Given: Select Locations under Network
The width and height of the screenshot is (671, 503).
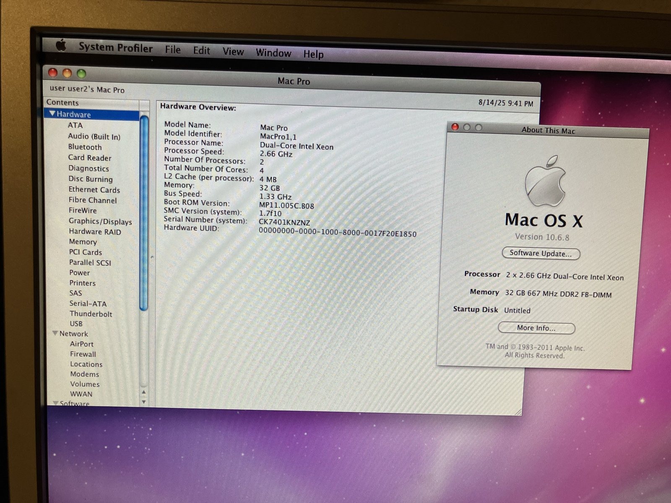Looking at the screenshot, I should tap(86, 364).
